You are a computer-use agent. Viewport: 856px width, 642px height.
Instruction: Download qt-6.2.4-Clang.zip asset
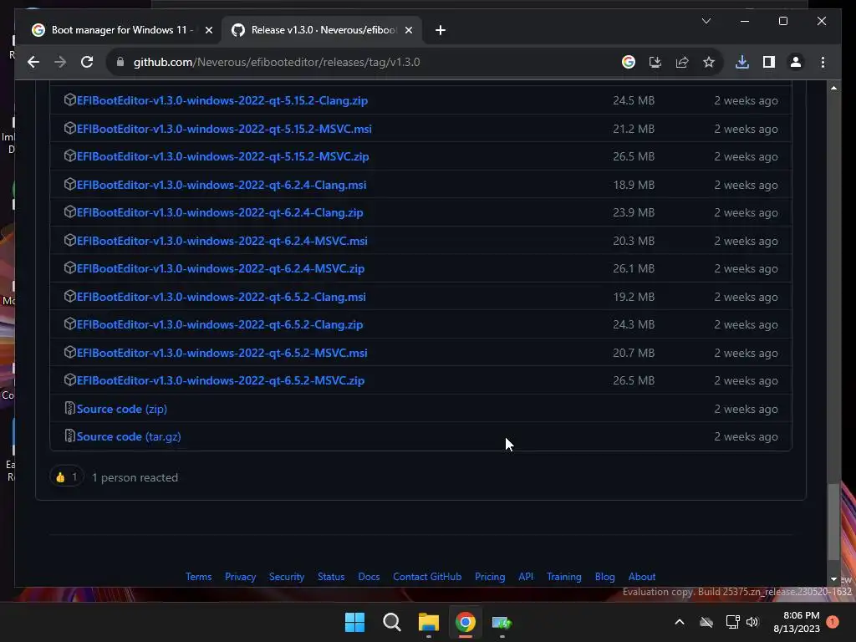point(220,213)
